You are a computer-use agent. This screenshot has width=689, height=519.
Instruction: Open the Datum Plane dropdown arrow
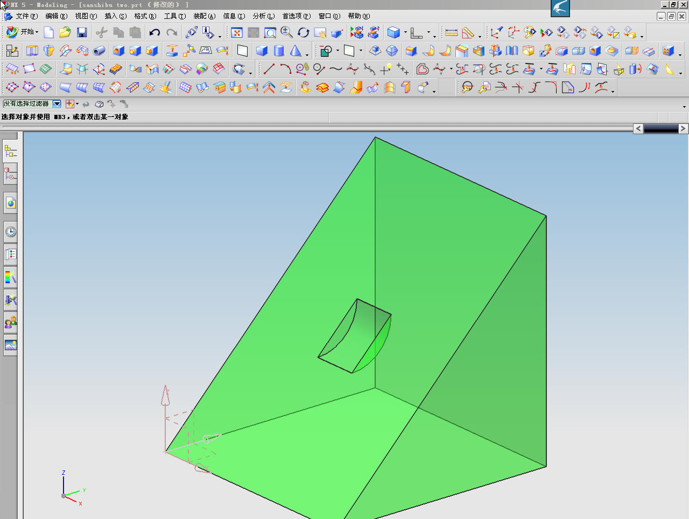[361, 51]
